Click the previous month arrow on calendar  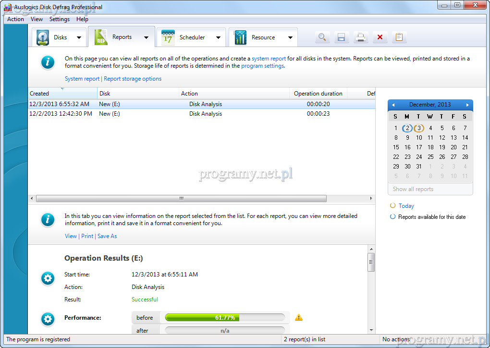tap(393, 105)
